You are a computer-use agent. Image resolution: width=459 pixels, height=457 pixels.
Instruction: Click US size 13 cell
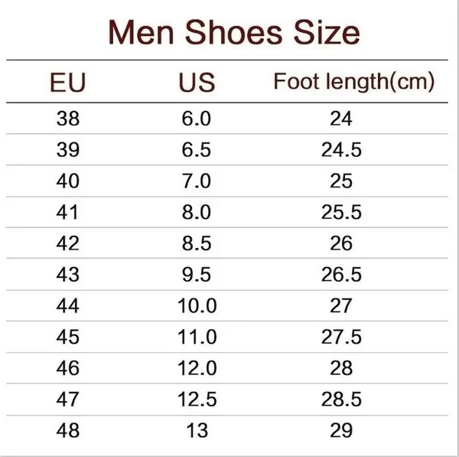(x=197, y=430)
